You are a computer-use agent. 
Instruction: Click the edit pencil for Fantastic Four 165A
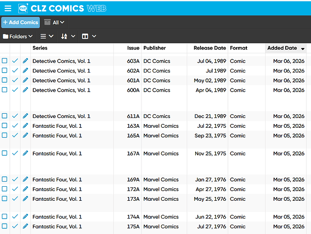[25, 135]
